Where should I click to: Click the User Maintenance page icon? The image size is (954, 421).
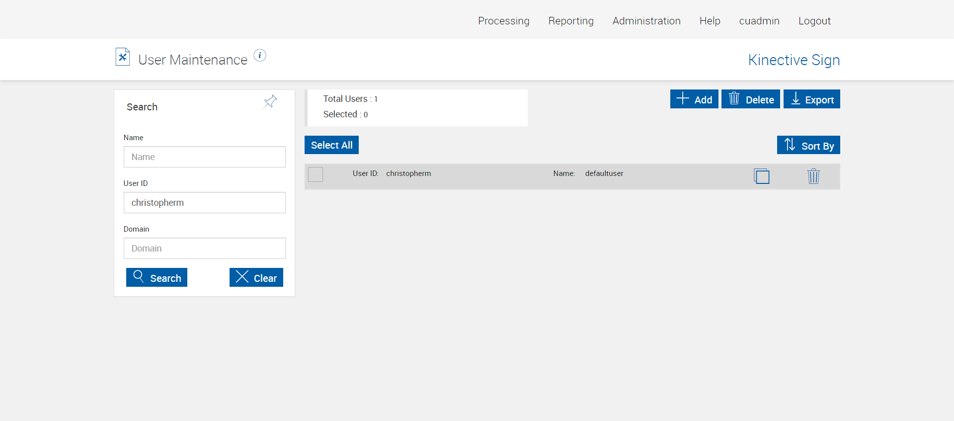123,57
